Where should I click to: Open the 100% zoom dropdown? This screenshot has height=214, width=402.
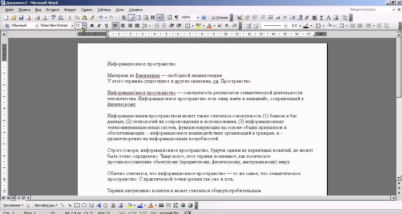tap(198, 18)
